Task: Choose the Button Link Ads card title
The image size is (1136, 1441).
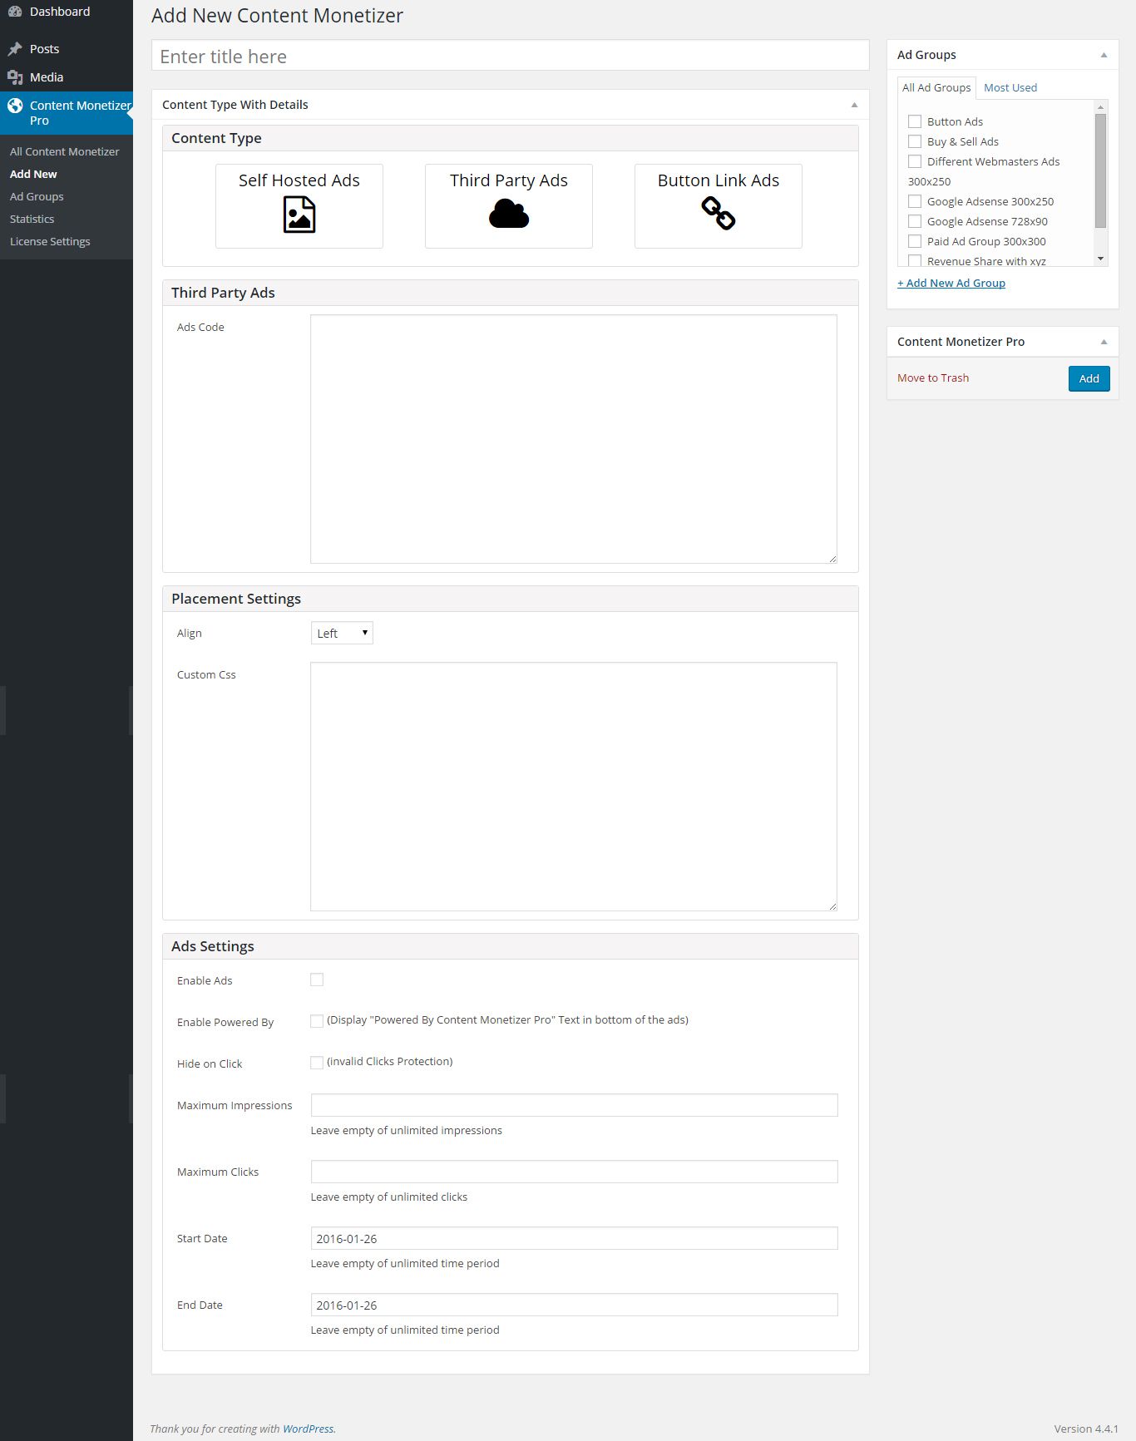Action: point(719,180)
